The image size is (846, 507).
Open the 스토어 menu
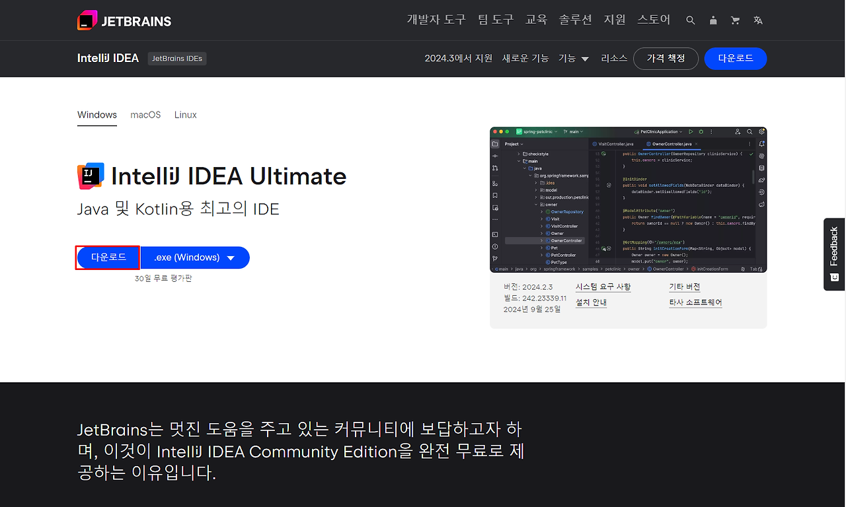click(654, 20)
